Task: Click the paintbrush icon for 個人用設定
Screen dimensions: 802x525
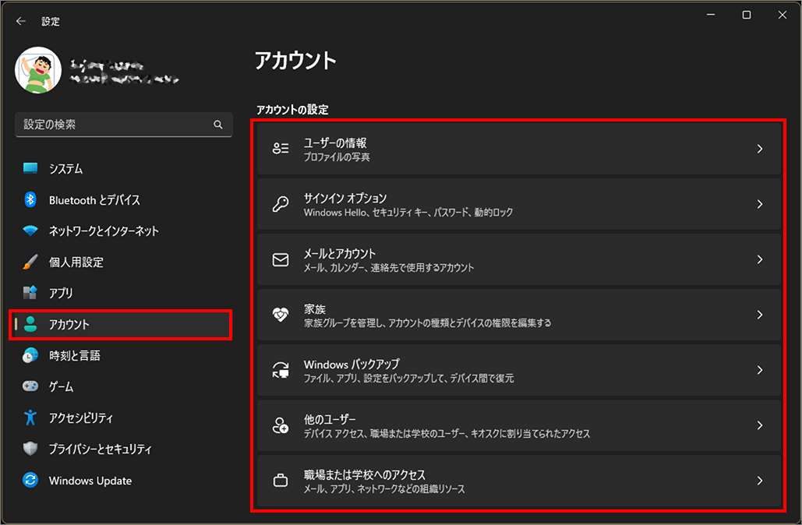Action: (x=30, y=262)
